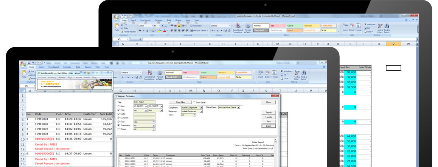Open the General number format dropdown, back tablet
The width and height of the screenshot is (438, 167).
pyautogui.click(x=229, y=26)
